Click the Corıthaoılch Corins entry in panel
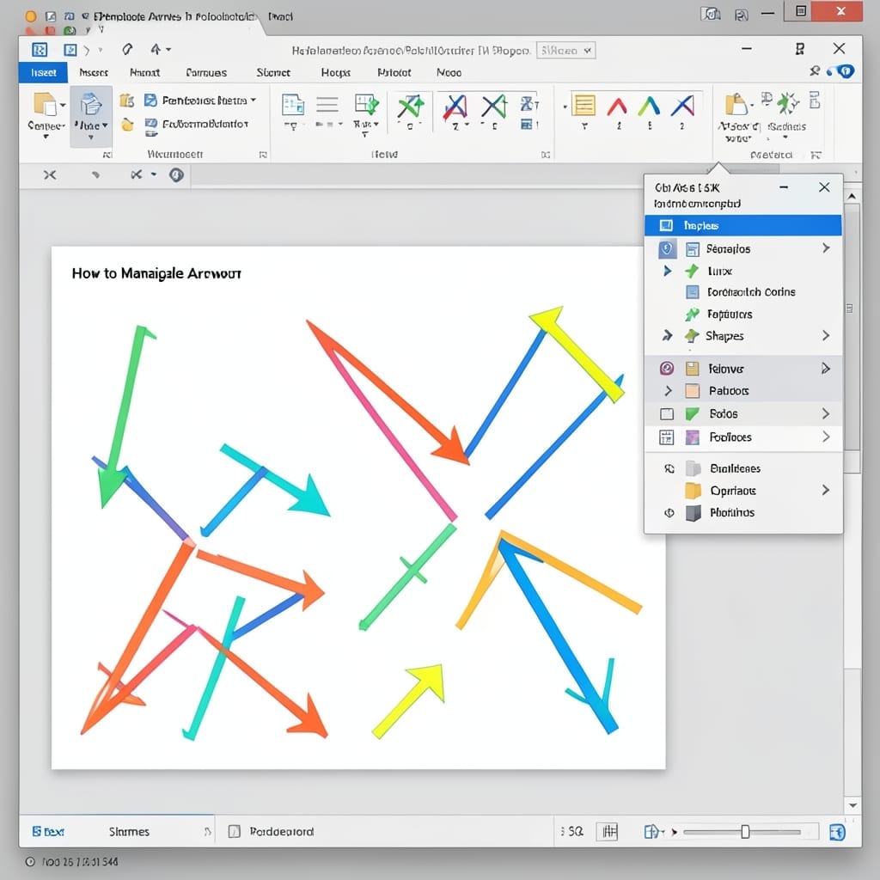 tap(743, 292)
